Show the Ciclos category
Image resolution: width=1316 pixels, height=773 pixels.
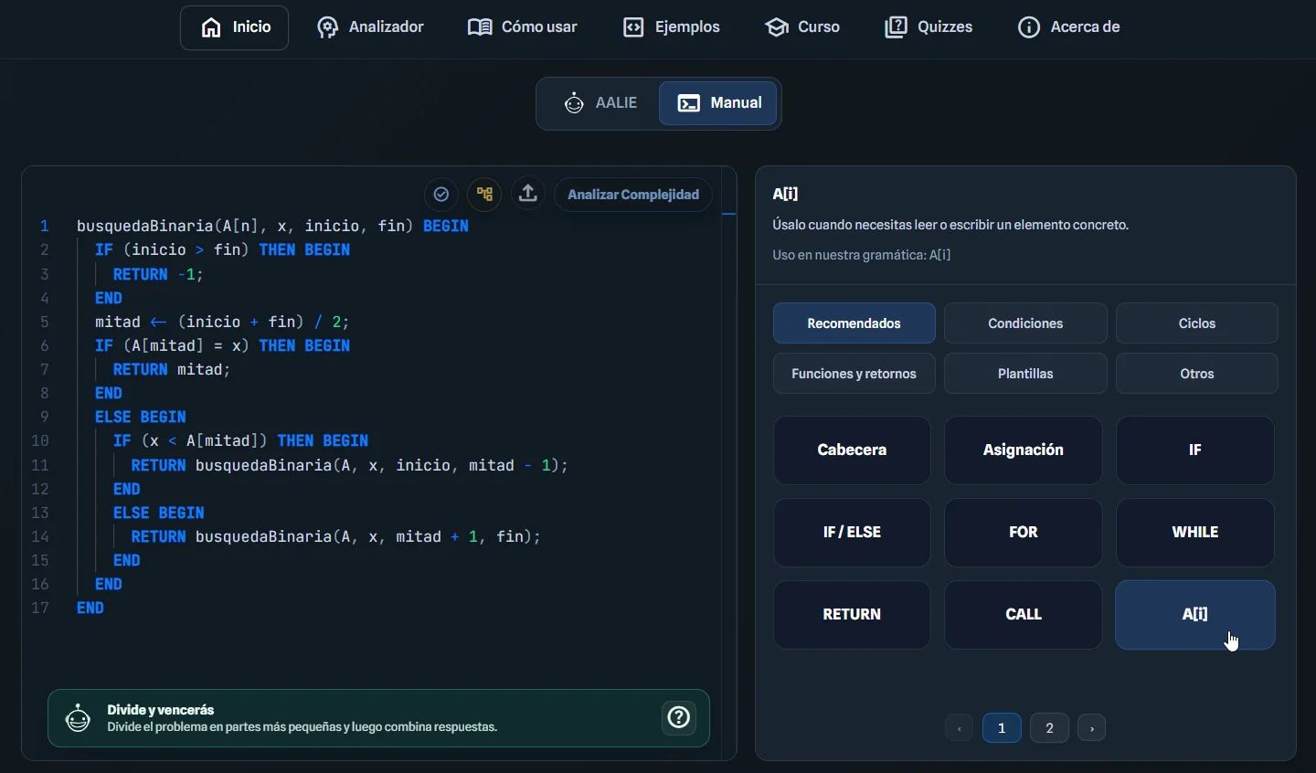pos(1197,323)
